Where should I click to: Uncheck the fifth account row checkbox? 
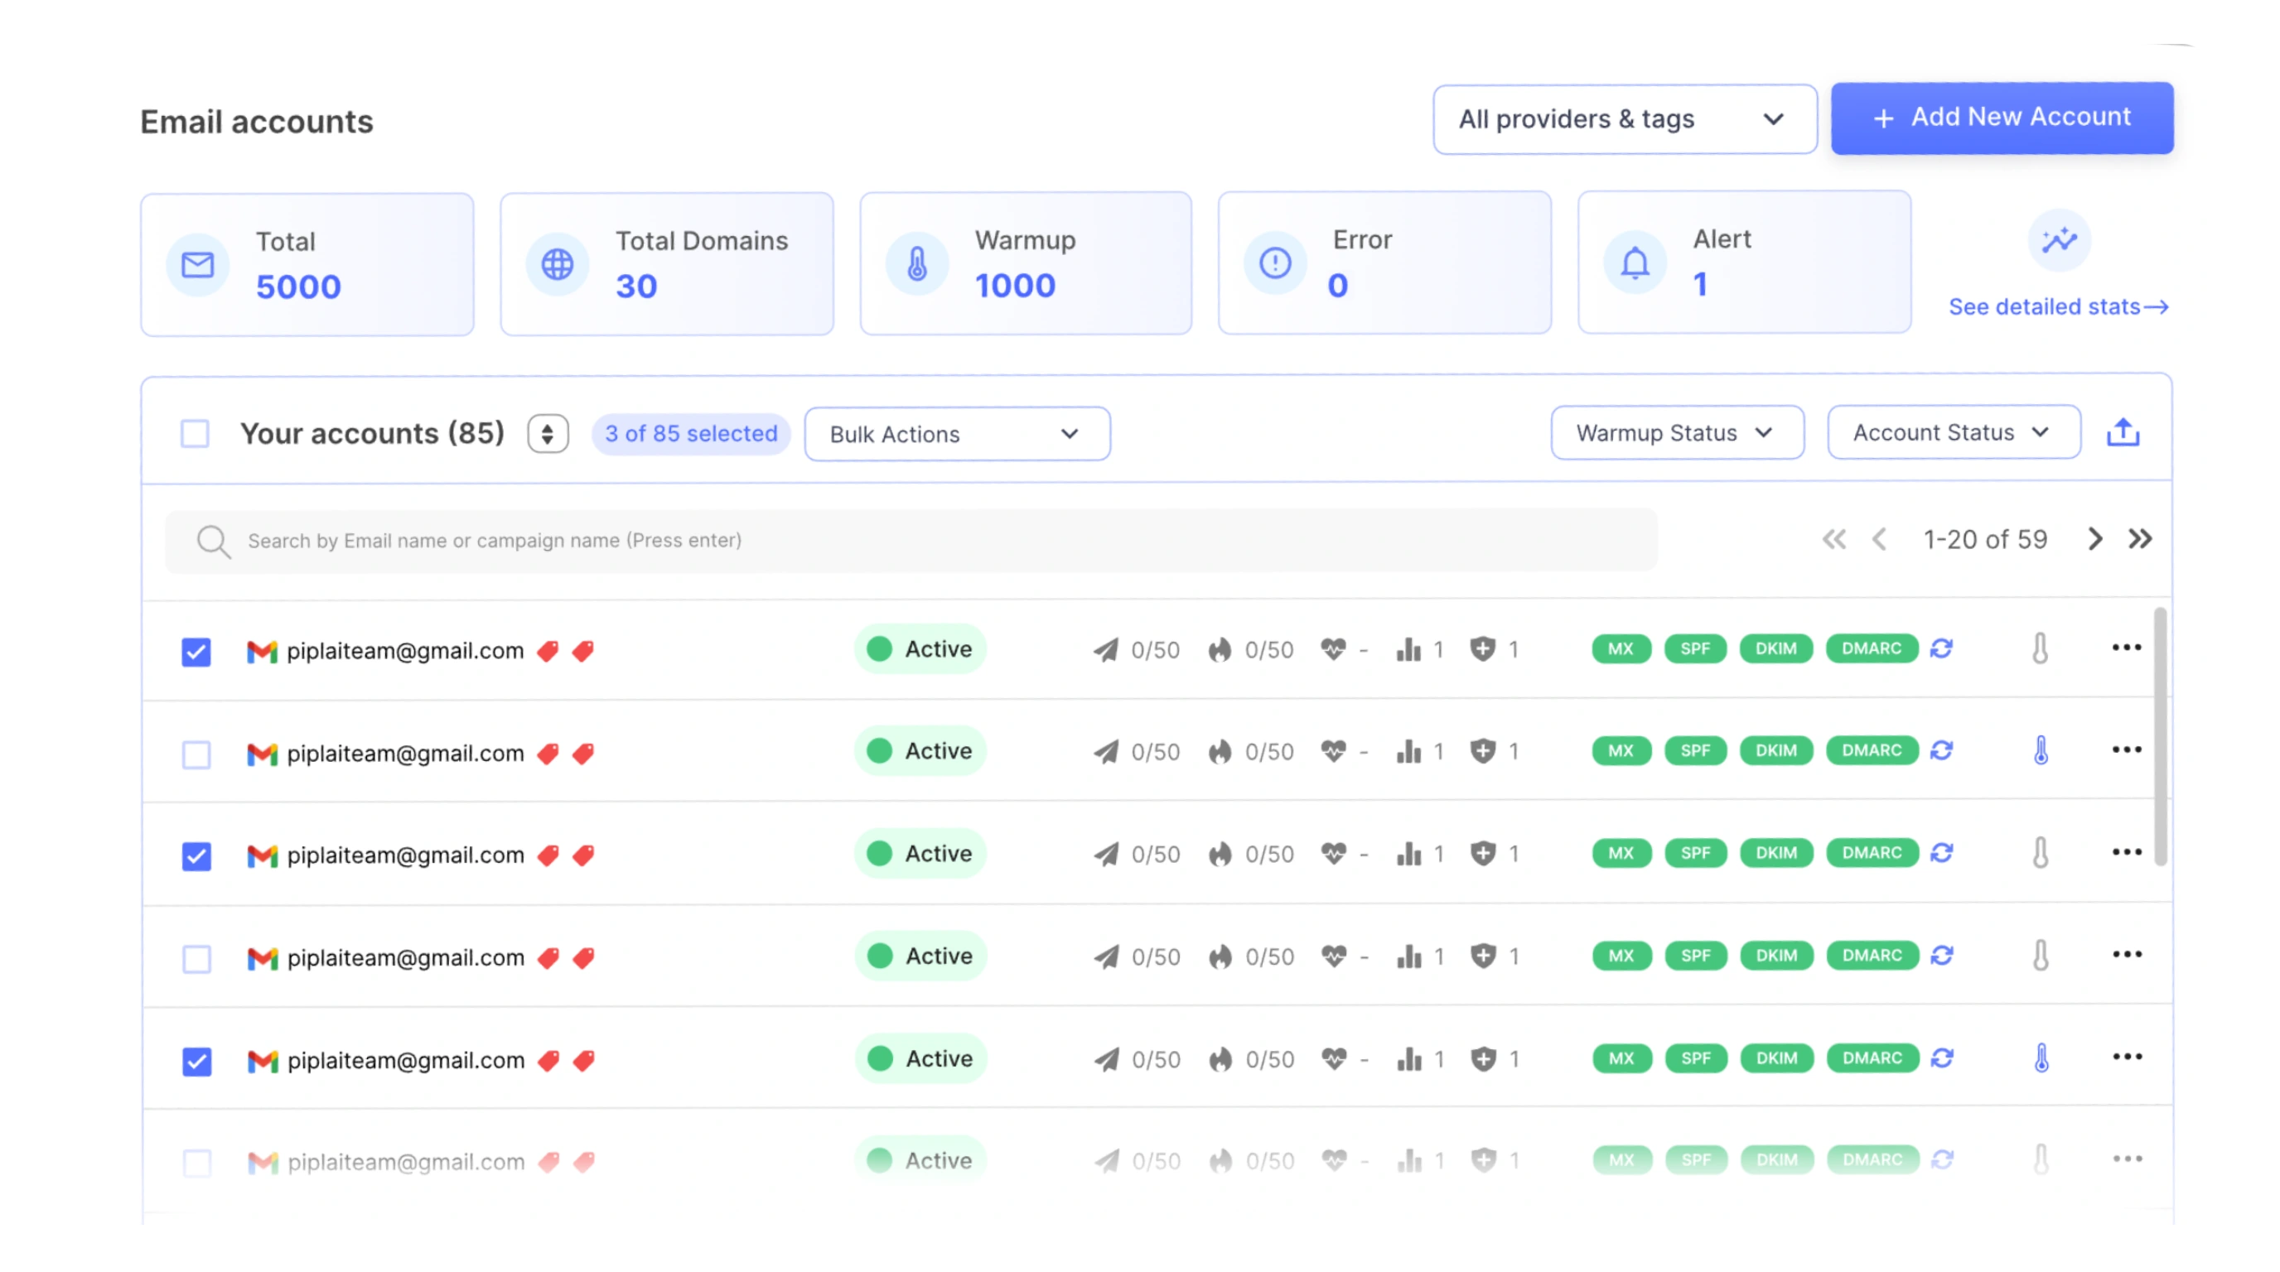(x=196, y=1062)
